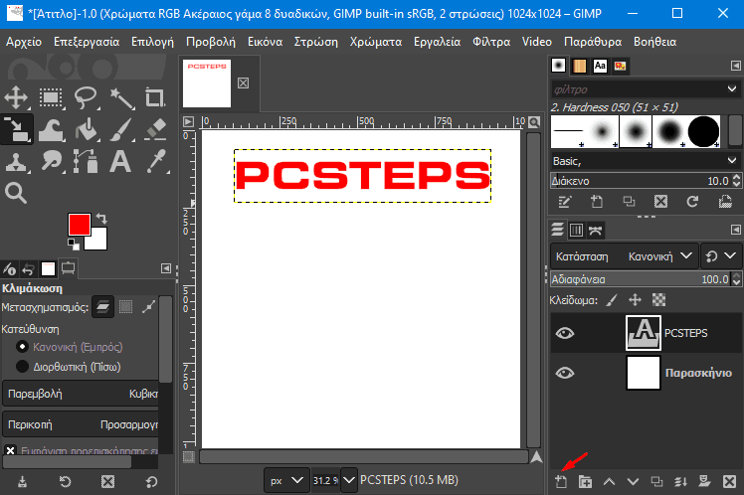744x495 pixels.
Task: Click the white background color swatch
Action: [x=98, y=242]
